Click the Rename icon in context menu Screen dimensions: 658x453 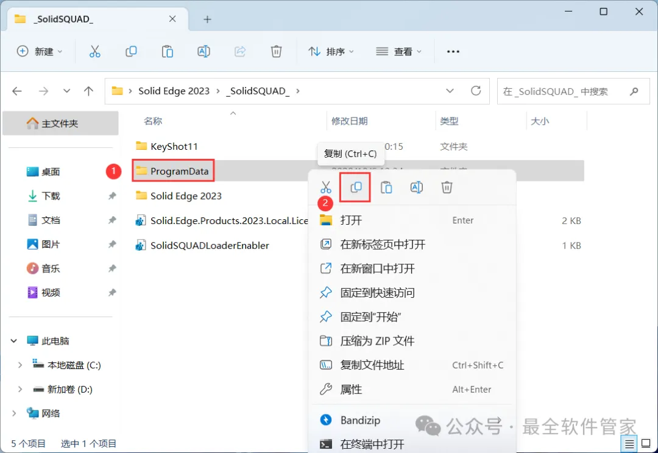(416, 187)
